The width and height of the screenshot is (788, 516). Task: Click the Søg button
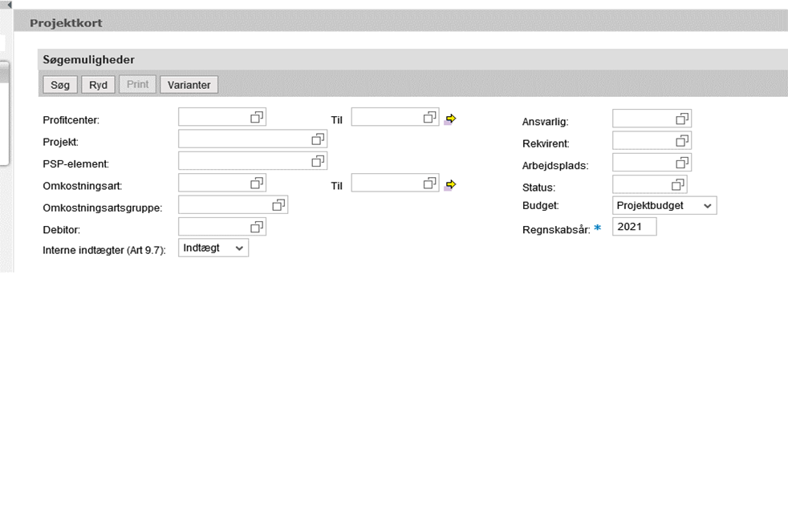coord(60,85)
